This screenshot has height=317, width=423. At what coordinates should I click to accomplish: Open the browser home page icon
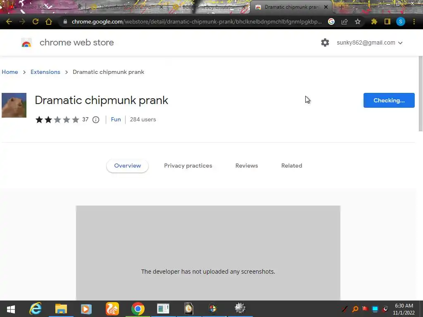[49, 21]
